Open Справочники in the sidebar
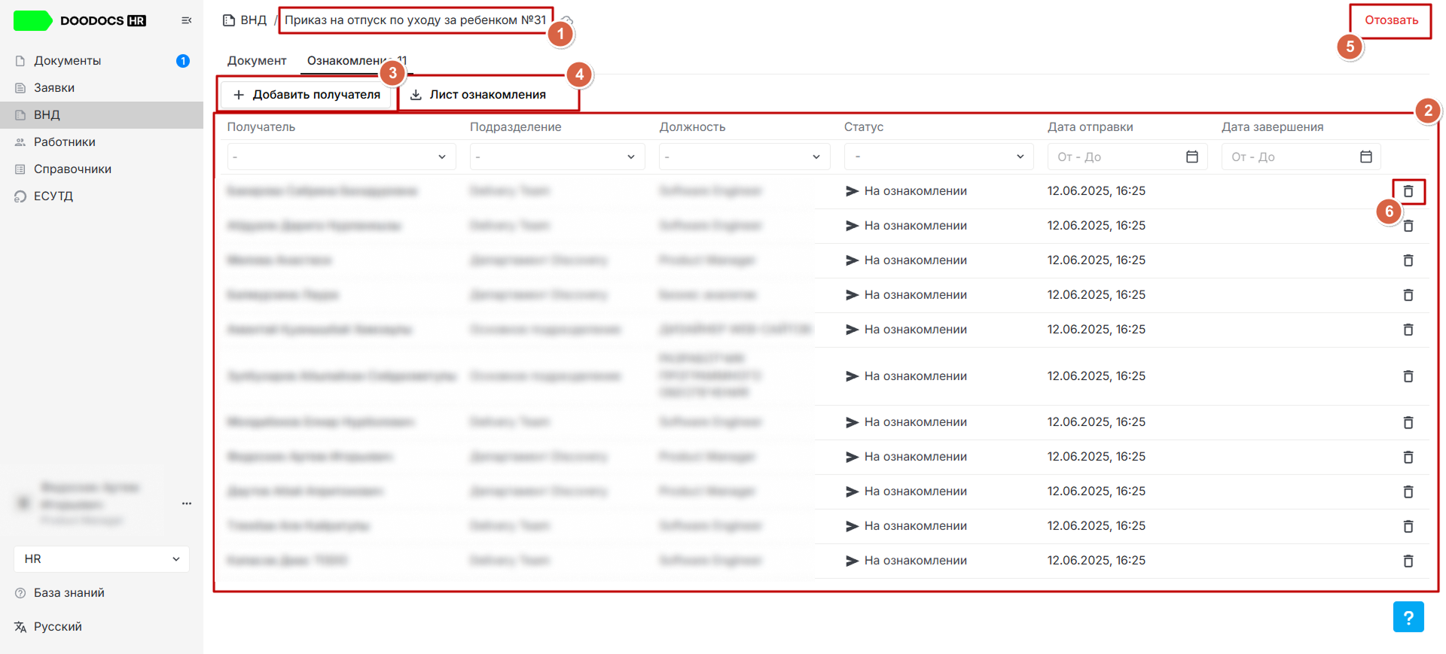1446x654 pixels. (x=102, y=169)
